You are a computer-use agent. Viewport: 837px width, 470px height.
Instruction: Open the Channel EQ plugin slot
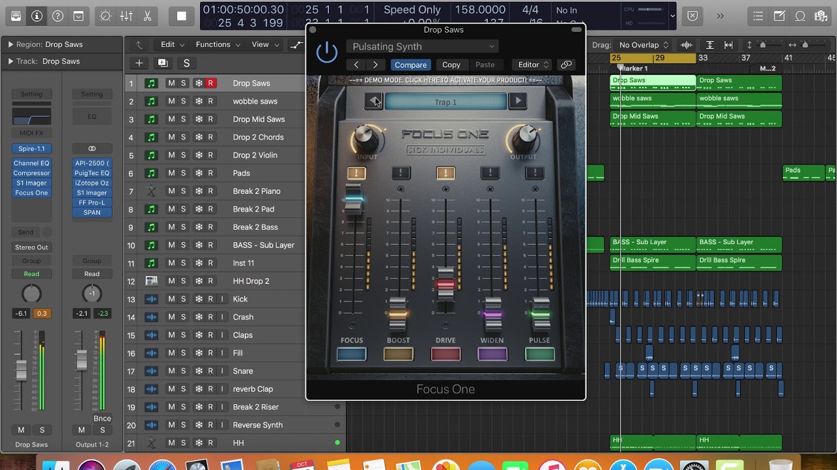coord(31,163)
